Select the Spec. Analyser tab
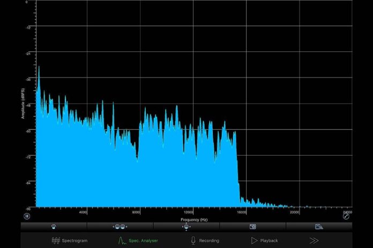This screenshot has height=248, width=373. (138, 241)
